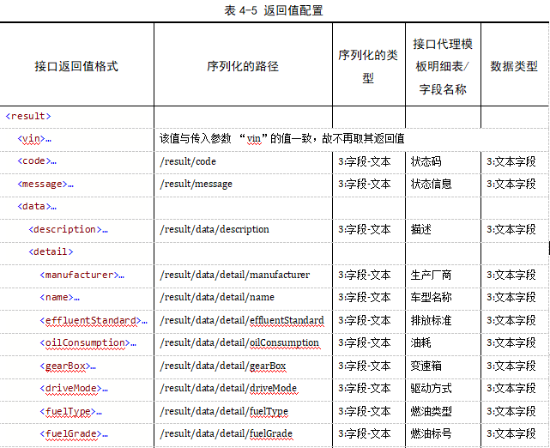Screen dimensions: 550x448
Task: Click '3:字段-文本' in the driveMode row
Action: (x=365, y=389)
